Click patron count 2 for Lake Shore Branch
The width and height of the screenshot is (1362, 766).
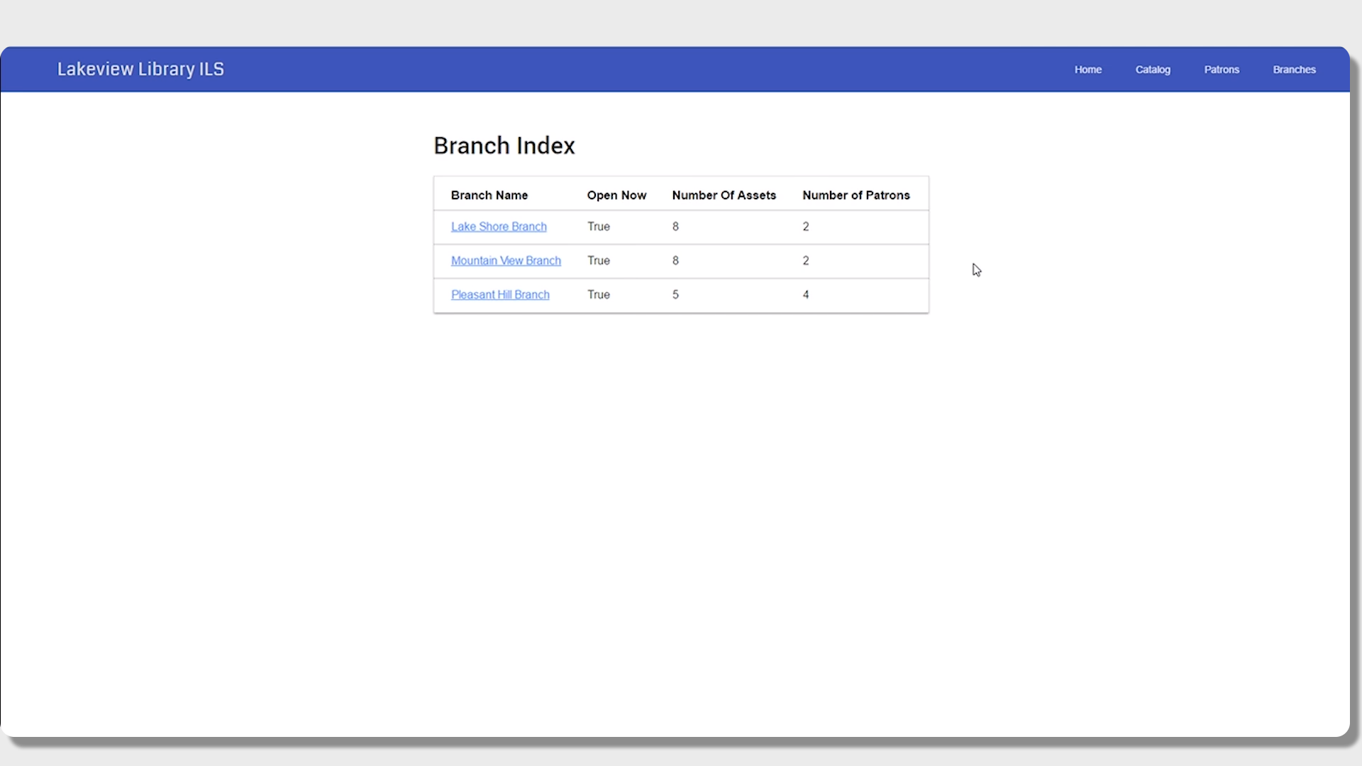tap(806, 226)
